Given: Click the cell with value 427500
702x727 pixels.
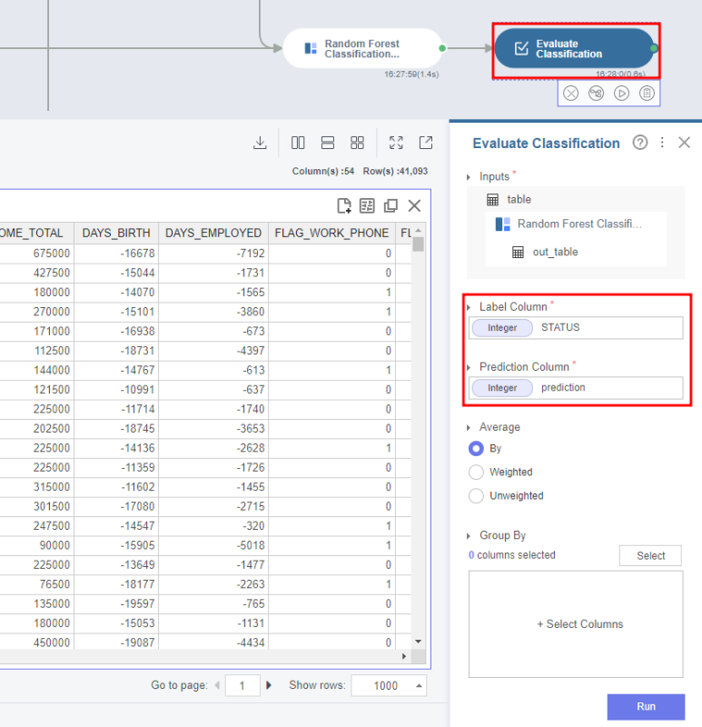Looking at the screenshot, I should click(x=35, y=274).
